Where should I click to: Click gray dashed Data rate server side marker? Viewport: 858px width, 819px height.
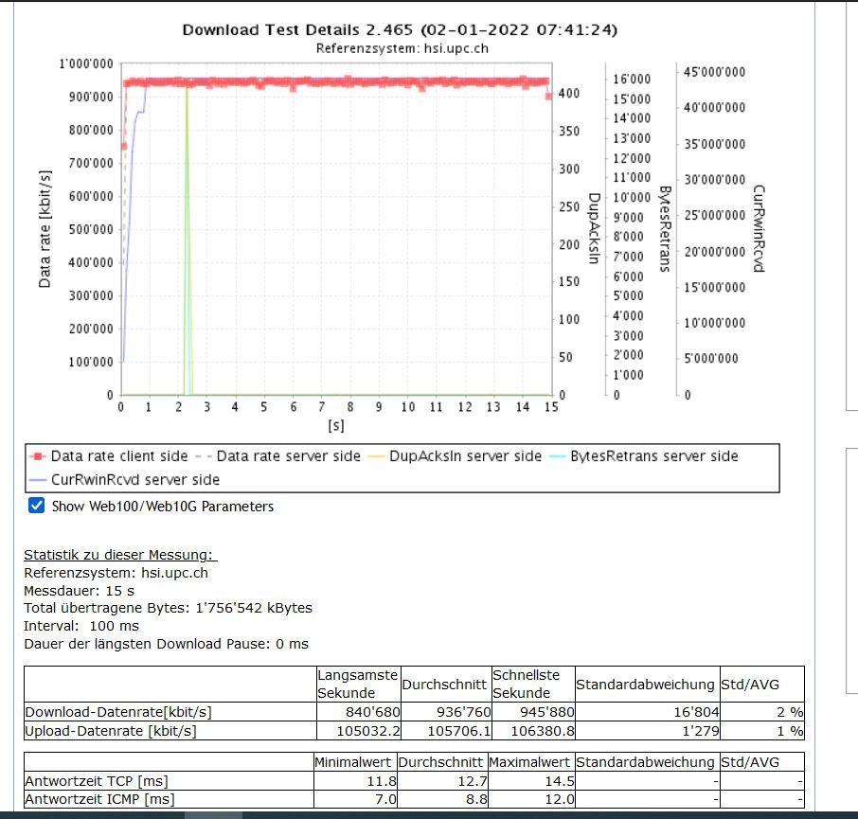pyautogui.click(x=205, y=456)
